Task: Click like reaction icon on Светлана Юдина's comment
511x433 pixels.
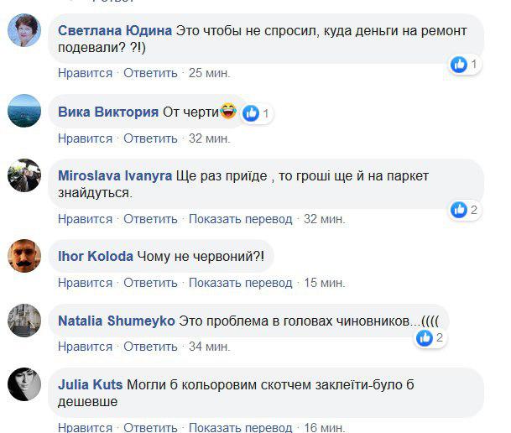Action: pyautogui.click(x=459, y=65)
